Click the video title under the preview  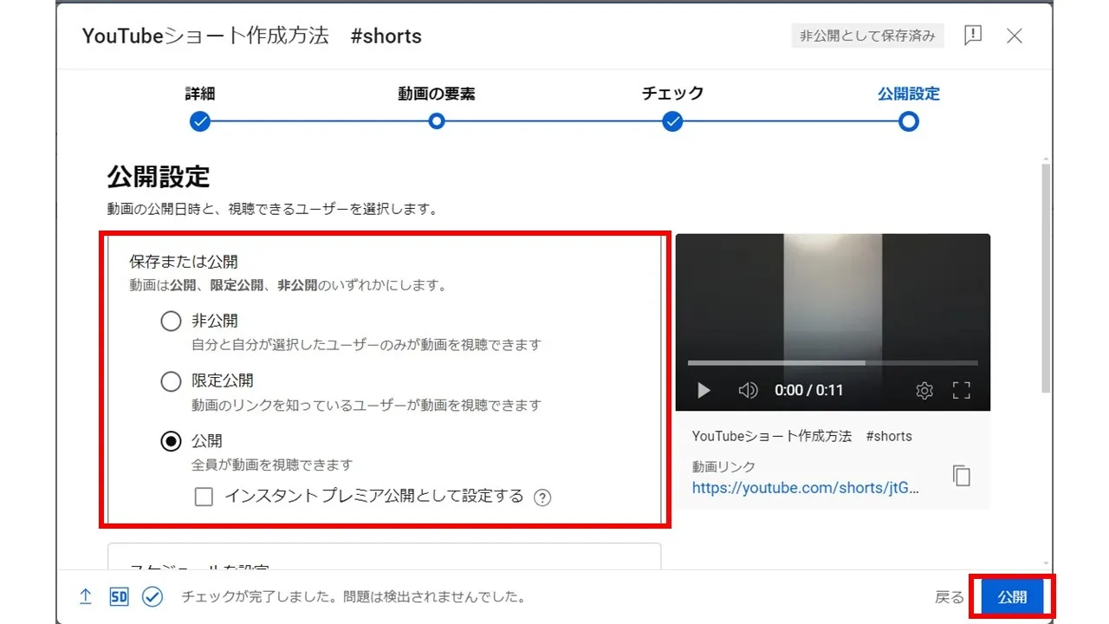801,436
